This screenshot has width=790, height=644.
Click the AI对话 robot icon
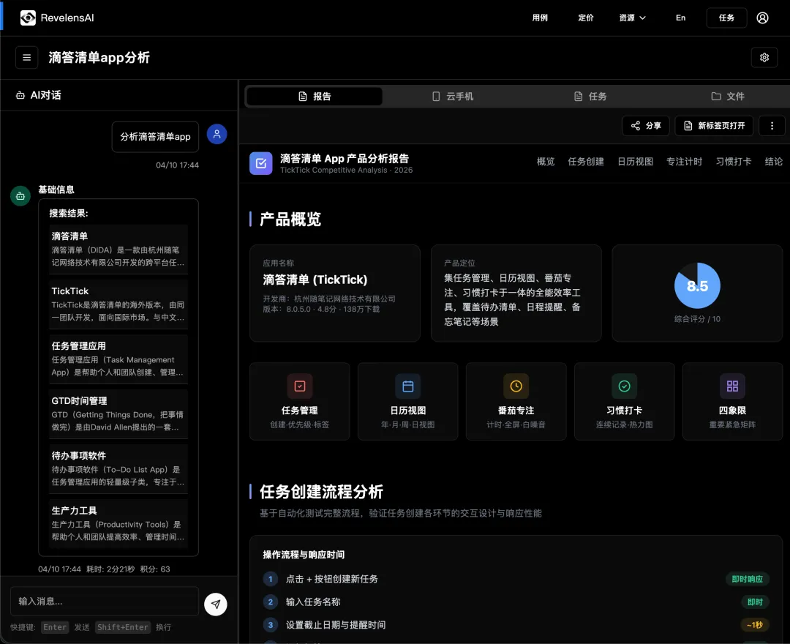[20, 95]
